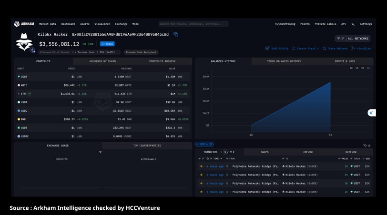Copy the KiloEx Hacker wallet address
Image resolution: width=387 pixels, height=215 pixels.
[176, 34]
